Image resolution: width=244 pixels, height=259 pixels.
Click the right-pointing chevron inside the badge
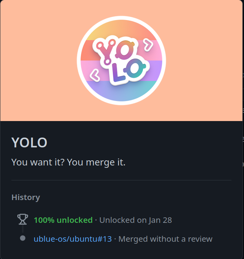149,44
